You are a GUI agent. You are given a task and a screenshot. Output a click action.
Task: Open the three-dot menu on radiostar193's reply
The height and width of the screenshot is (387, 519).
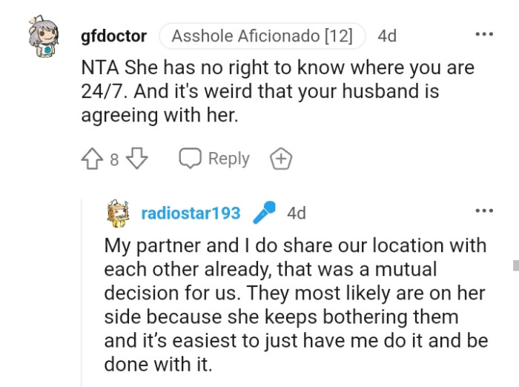click(484, 211)
